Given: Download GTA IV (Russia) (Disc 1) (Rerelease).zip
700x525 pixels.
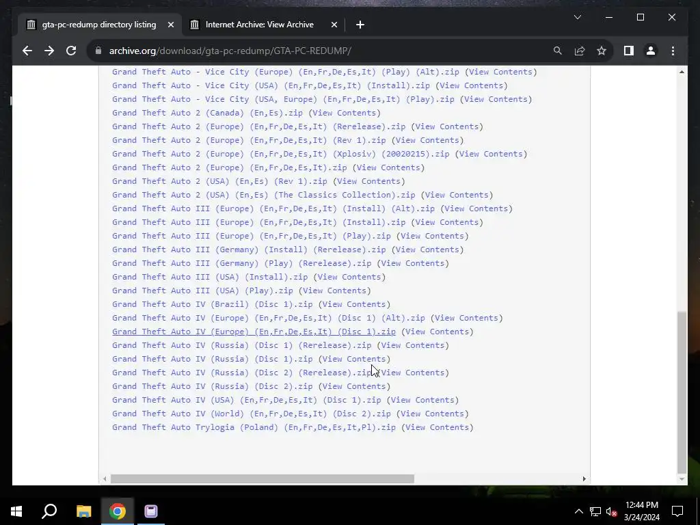Looking at the screenshot, I should pos(241,345).
